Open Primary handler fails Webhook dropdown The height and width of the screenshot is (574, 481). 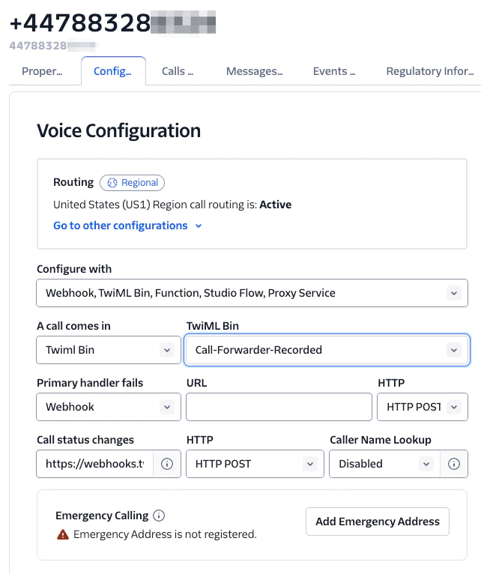click(x=109, y=407)
